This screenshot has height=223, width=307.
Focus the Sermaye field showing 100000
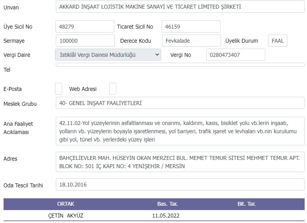click(x=85, y=41)
